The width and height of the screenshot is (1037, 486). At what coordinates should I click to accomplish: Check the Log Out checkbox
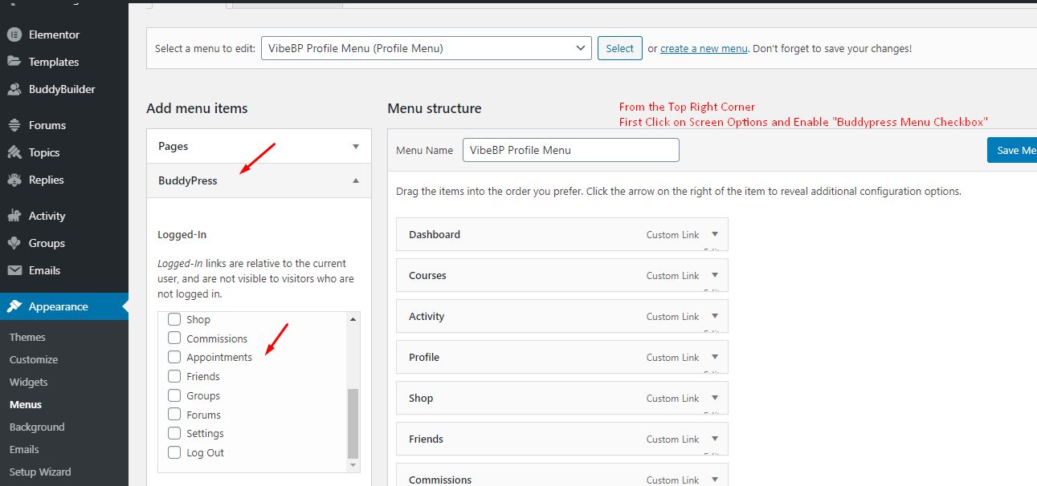(174, 452)
